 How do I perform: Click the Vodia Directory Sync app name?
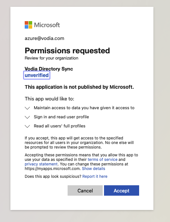(x=49, y=69)
